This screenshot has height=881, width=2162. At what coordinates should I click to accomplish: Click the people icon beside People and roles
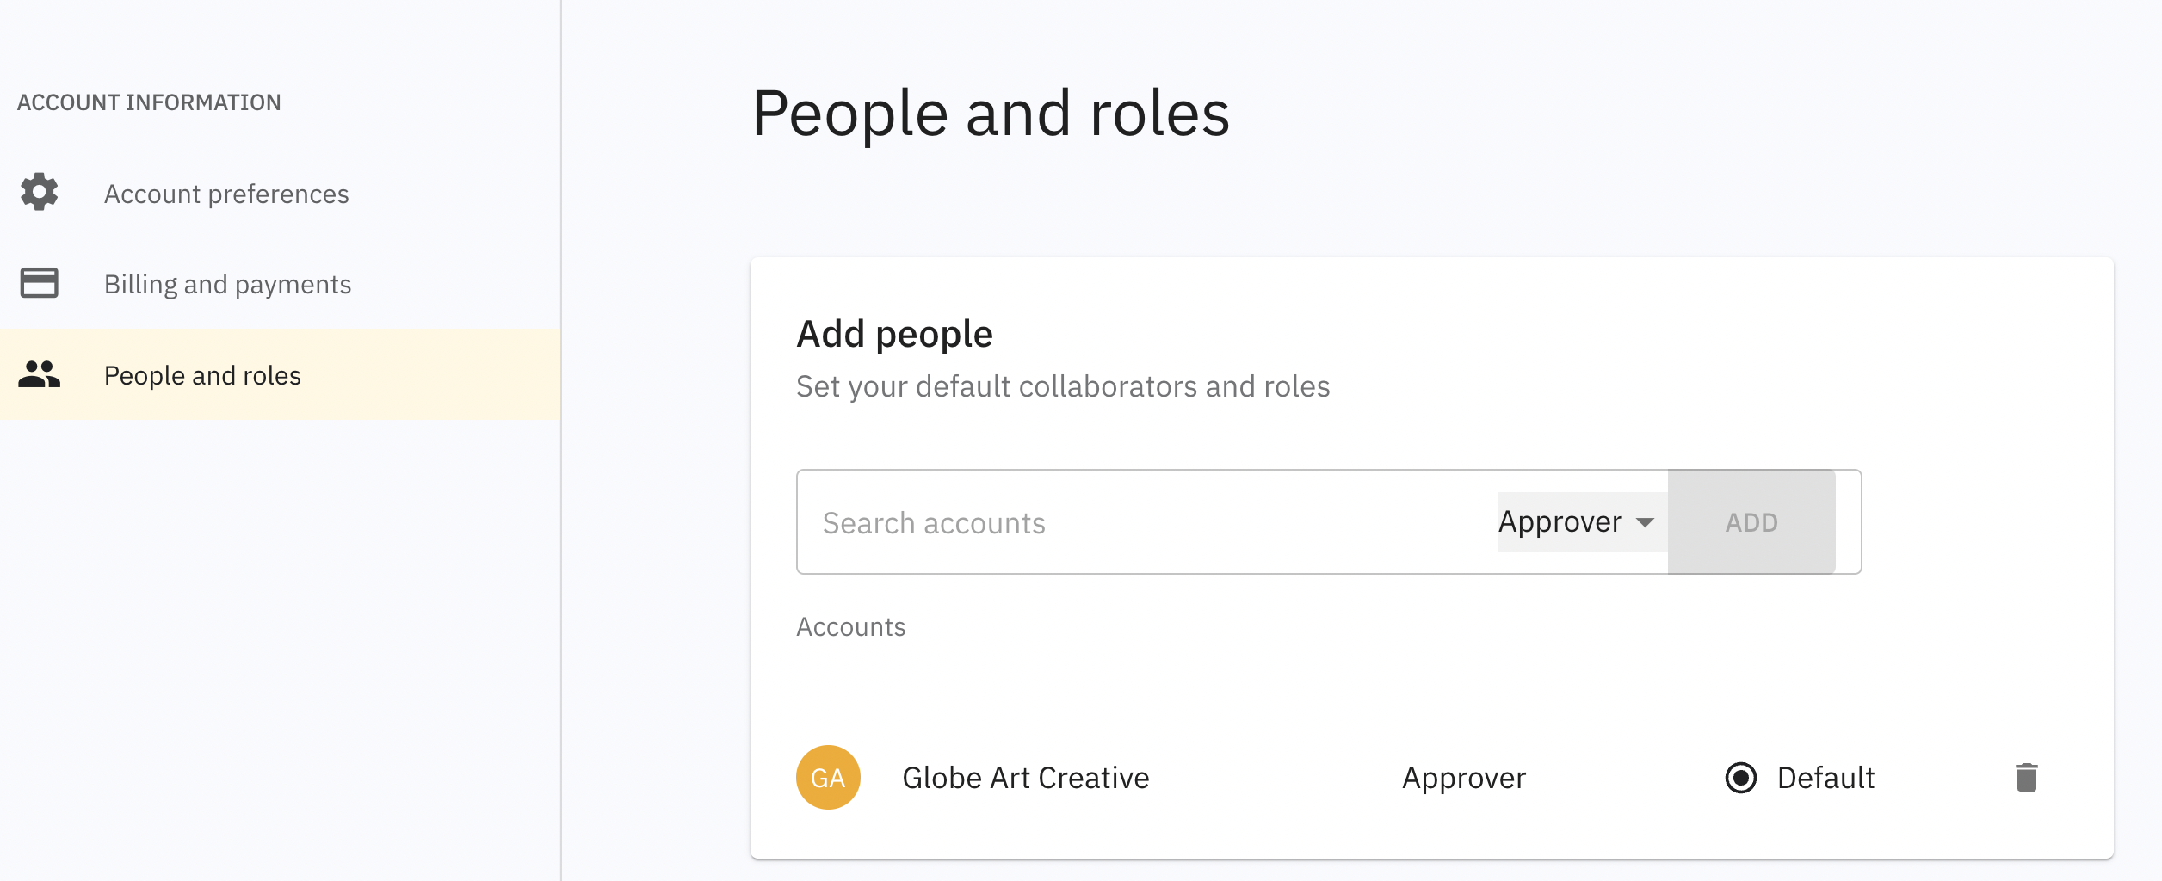point(39,374)
